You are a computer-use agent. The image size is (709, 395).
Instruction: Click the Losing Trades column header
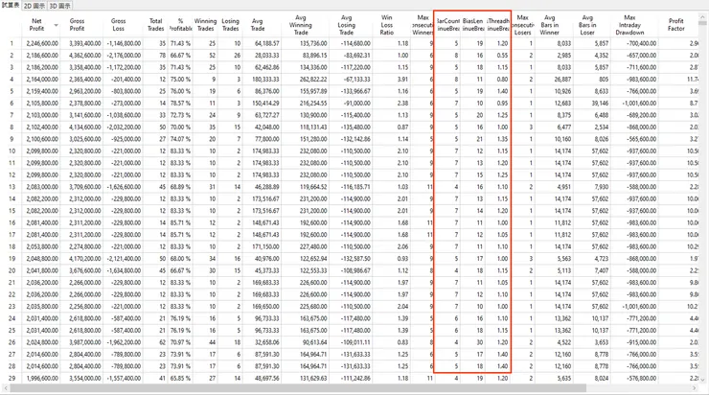tap(230, 24)
